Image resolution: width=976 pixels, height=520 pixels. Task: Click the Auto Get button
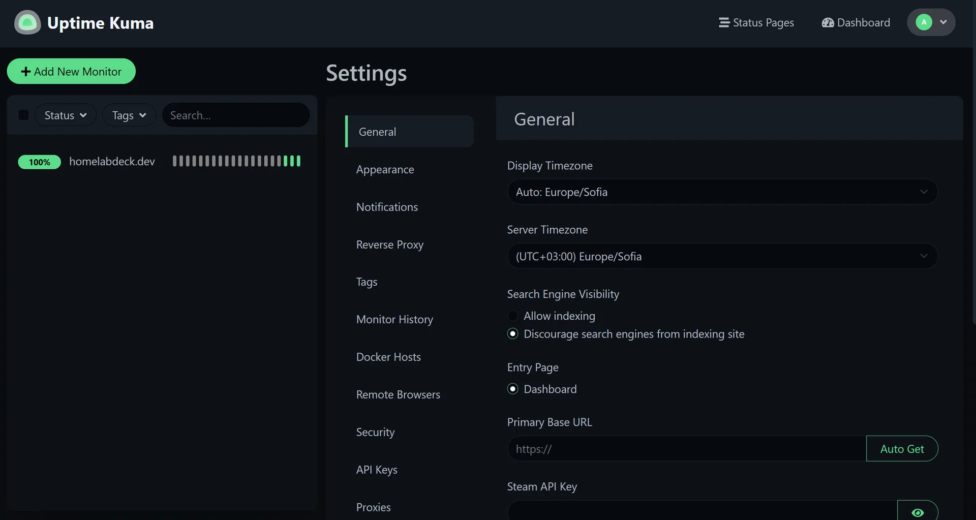(902, 449)
